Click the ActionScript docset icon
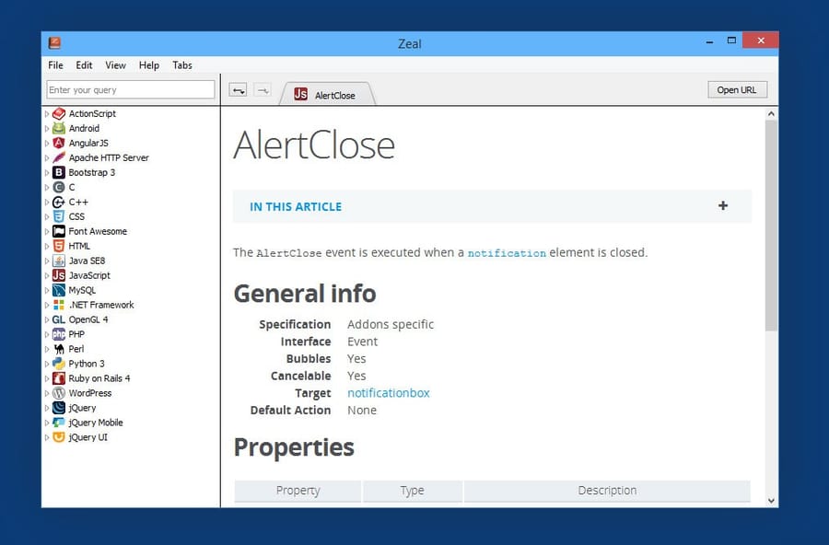Screen dimensions: 829x545 pyautogui.click(x=59, y=113)
